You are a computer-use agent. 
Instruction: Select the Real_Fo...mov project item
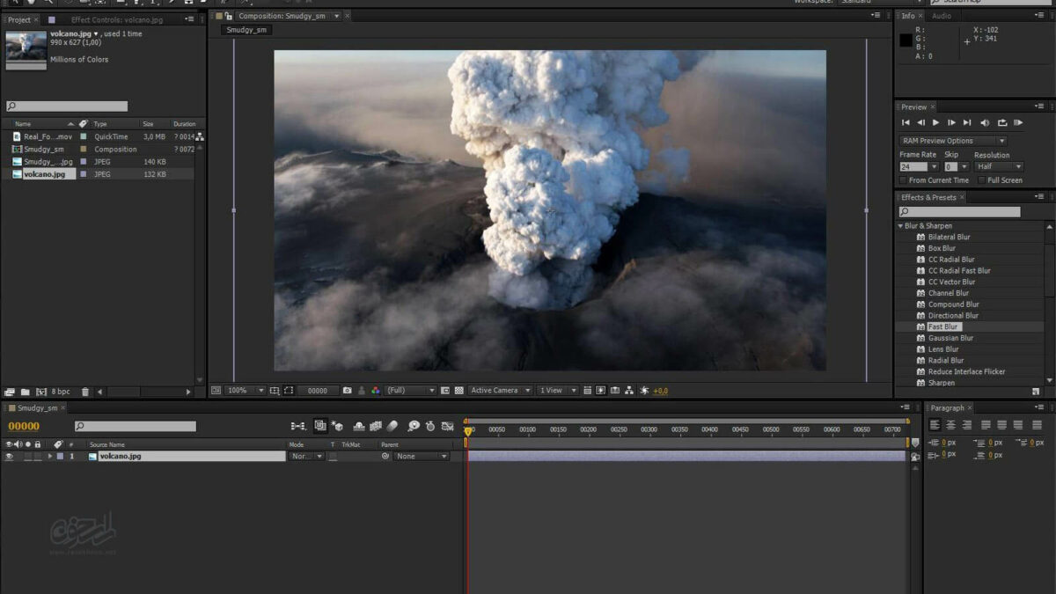pyautogui.click(x=48, y=137)
